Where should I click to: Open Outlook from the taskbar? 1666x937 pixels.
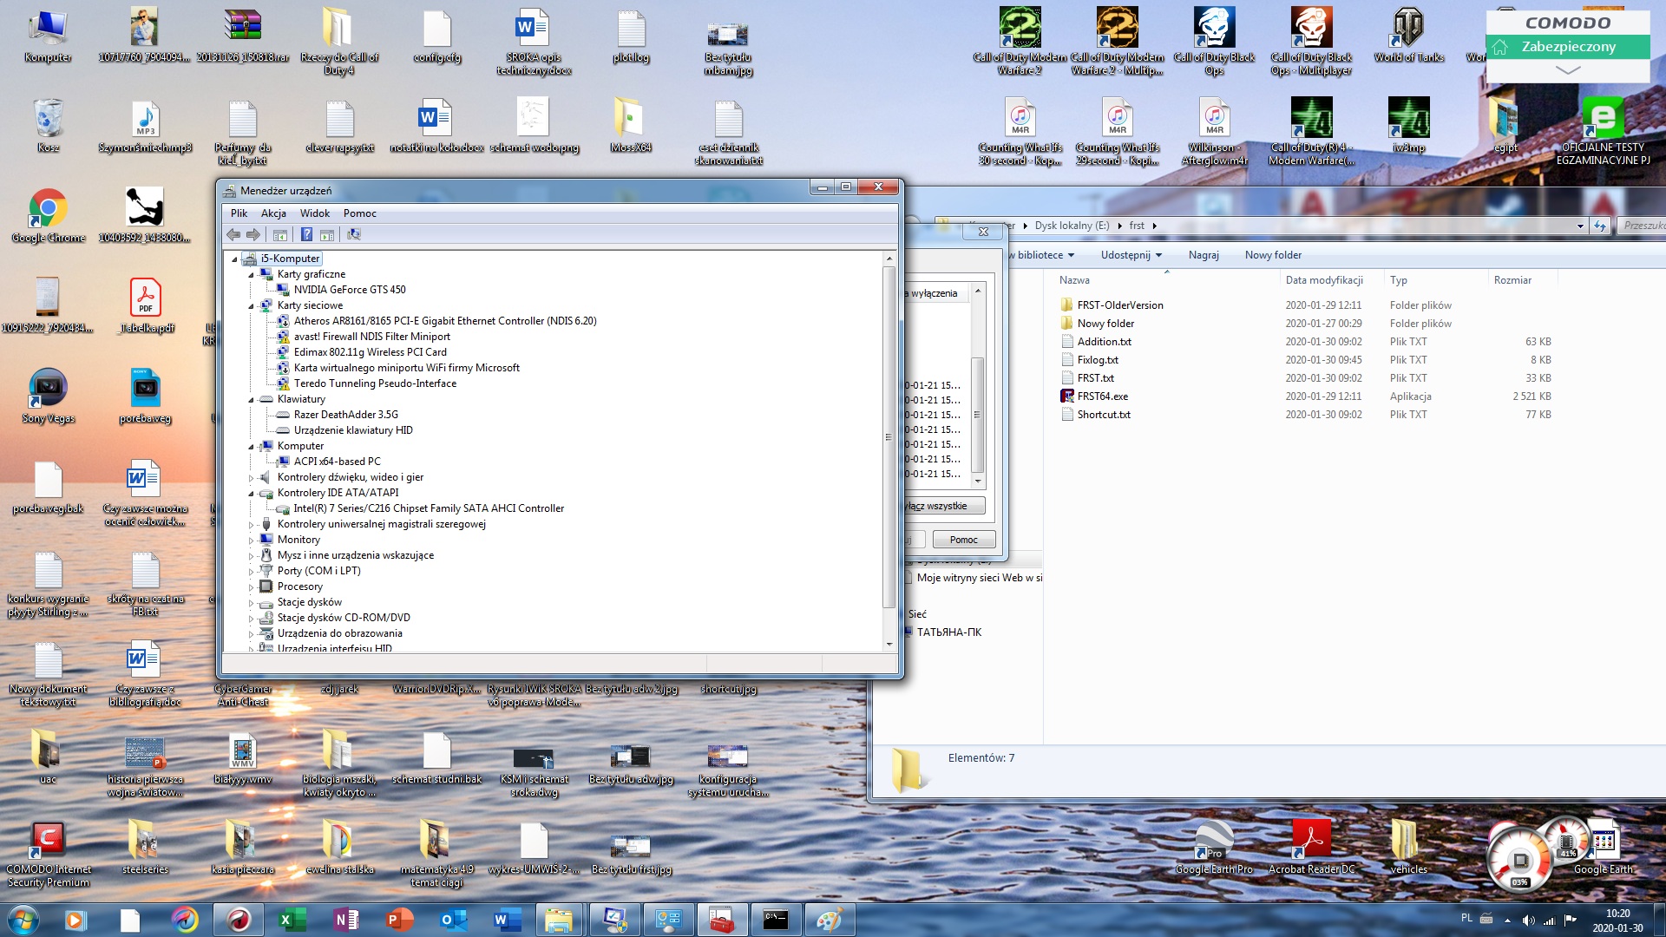(x=453, y=920)
